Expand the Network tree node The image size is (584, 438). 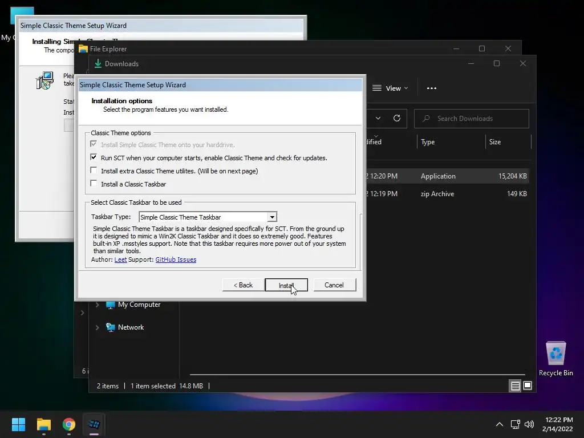pyautogui.click(x=97, y=327)
